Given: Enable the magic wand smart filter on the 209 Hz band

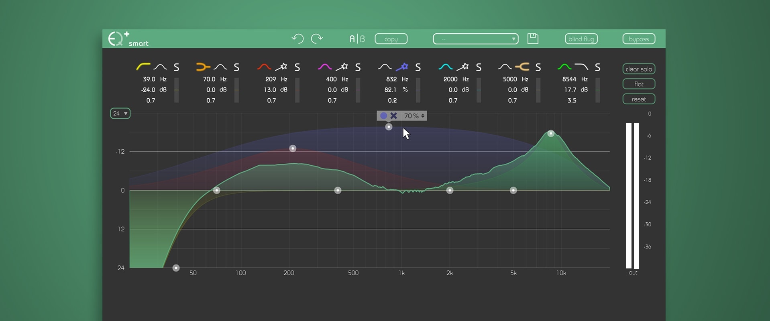Looking at the screenshot, I should (x=281, y=67).
